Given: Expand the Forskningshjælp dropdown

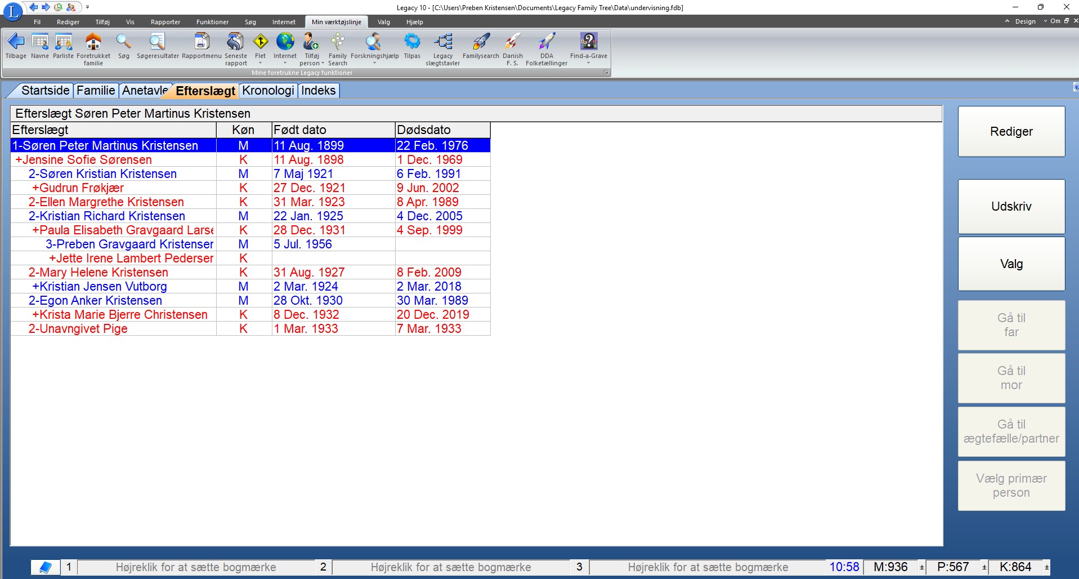Looking at the screenshot, I should (x=374, y=63).
